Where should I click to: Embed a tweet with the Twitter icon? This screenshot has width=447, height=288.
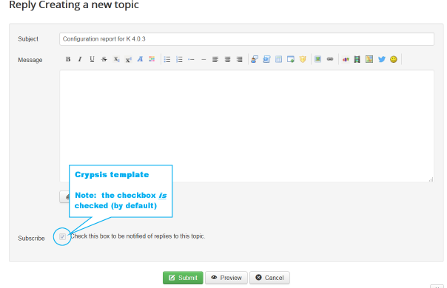[x=381, y=59]
